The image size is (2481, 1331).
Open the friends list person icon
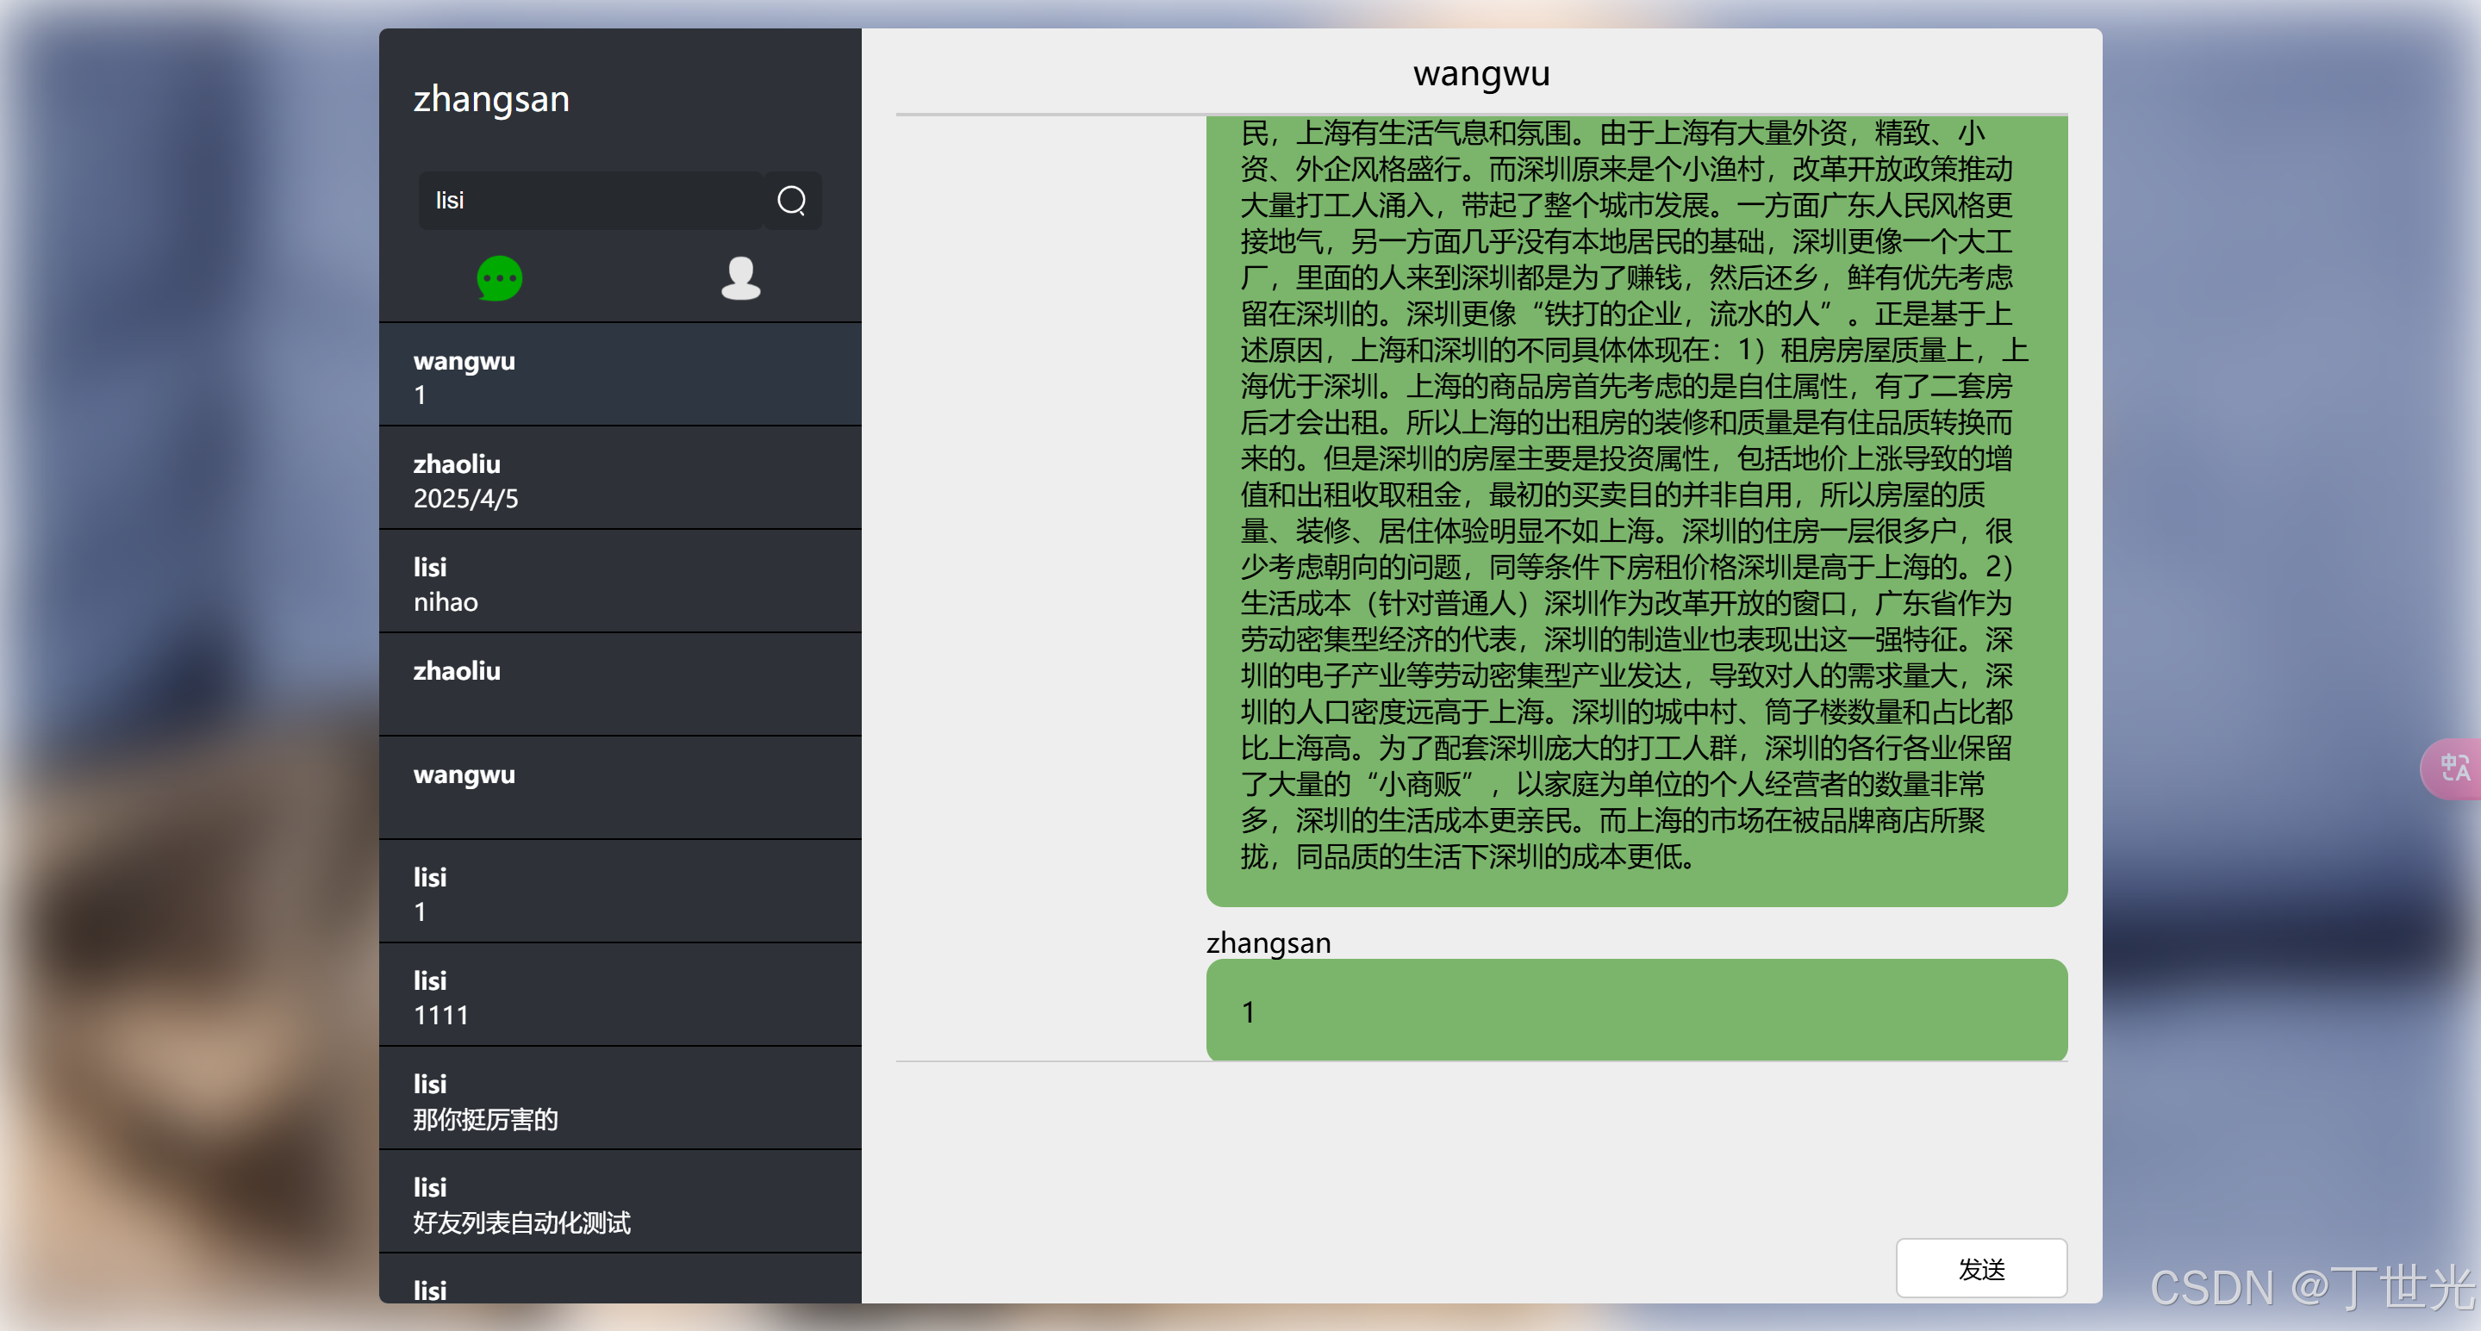pyautogui.click(x=739, y=278)
